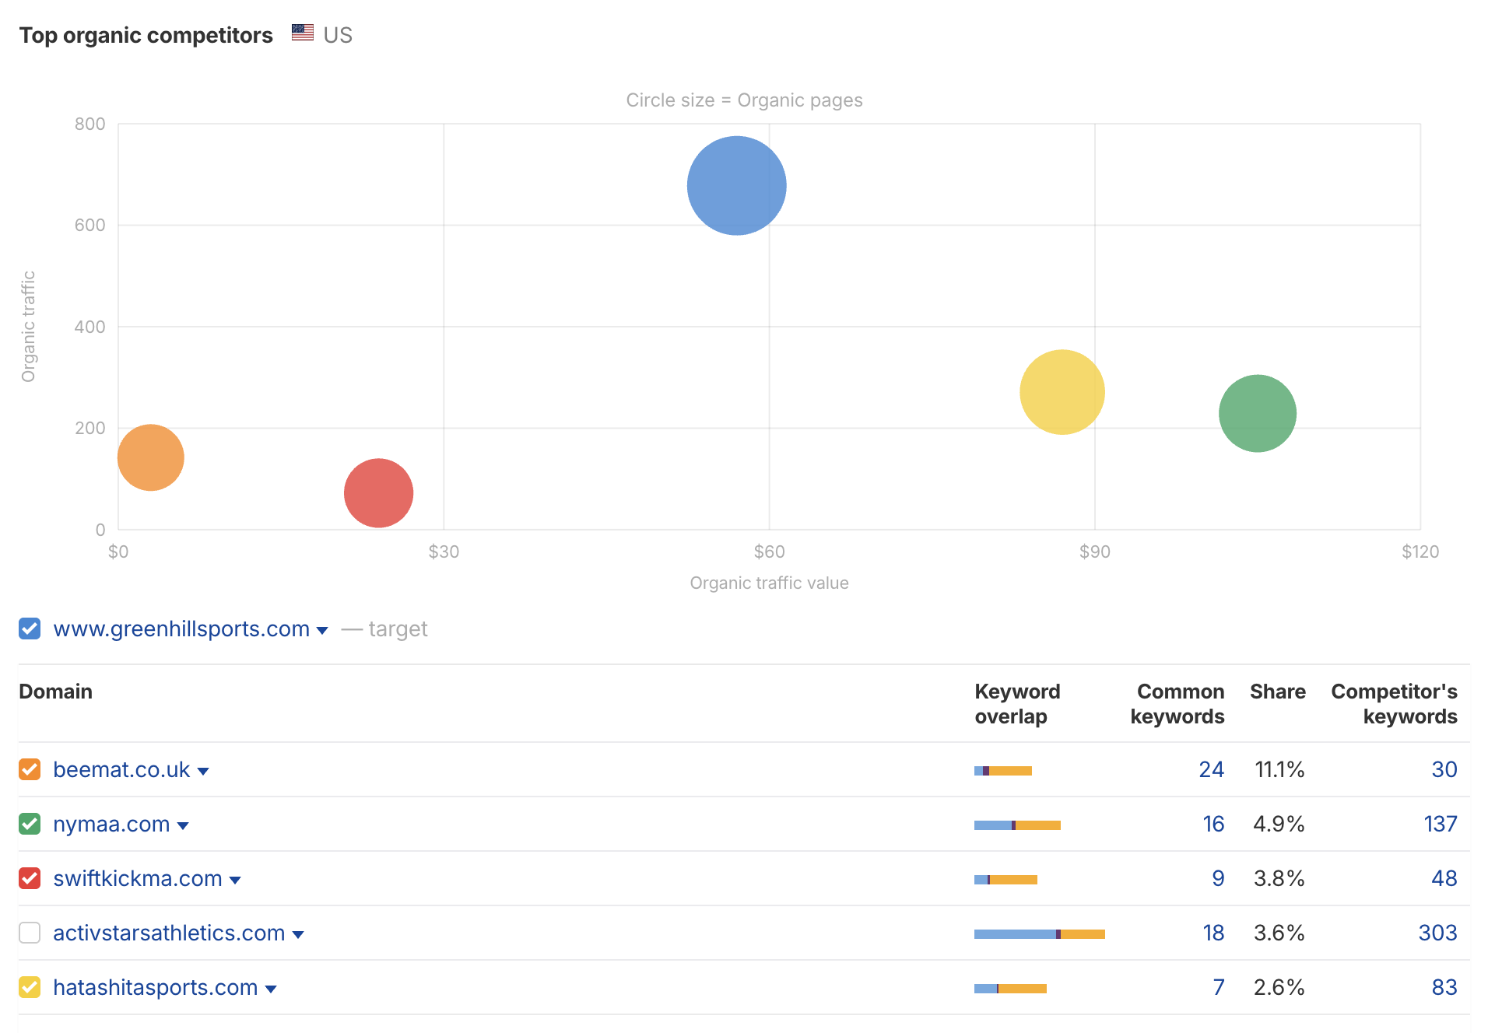Expand swiftkickma.com dropdown arrow

tap(235, 881)
